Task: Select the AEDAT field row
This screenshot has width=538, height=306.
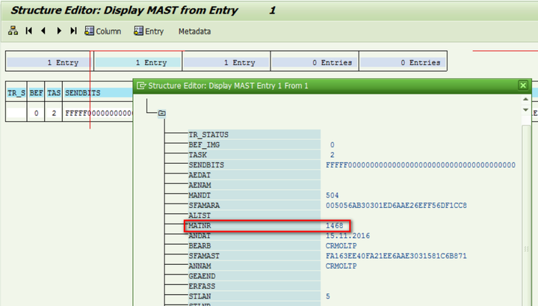Action: (254, 175)
